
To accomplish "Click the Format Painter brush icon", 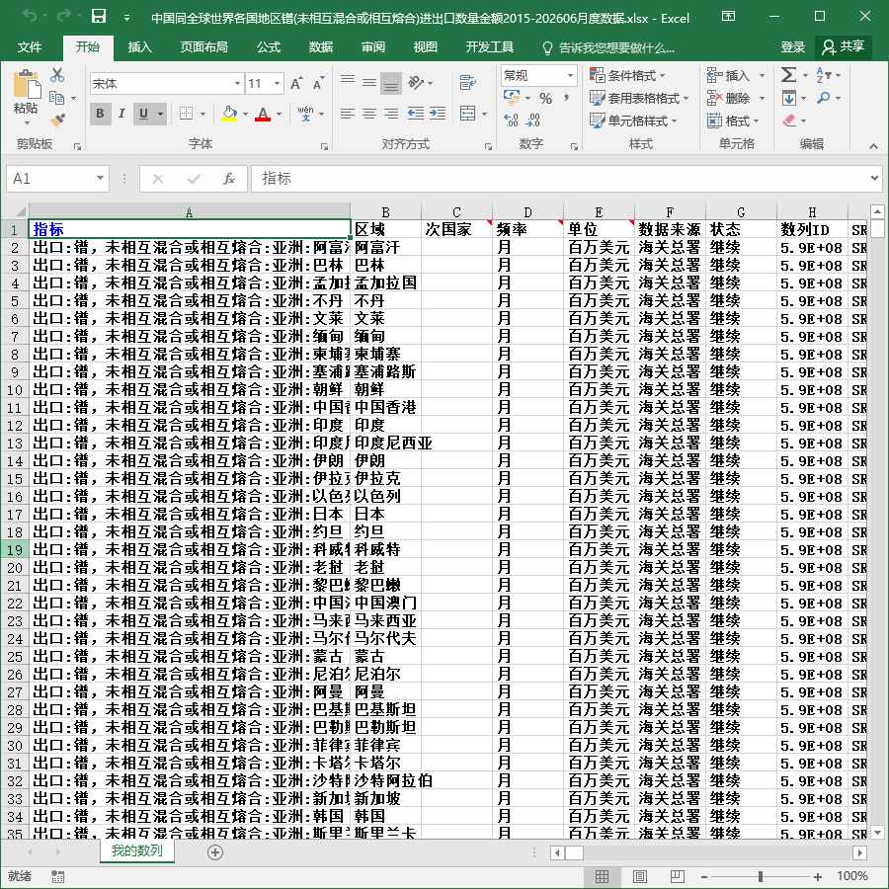I will pyautogui.click(x=57, y=121).
